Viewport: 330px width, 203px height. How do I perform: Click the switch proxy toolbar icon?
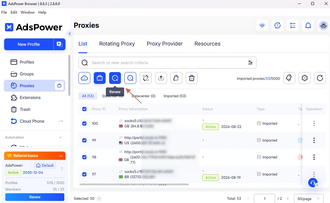tap(146, 78)
